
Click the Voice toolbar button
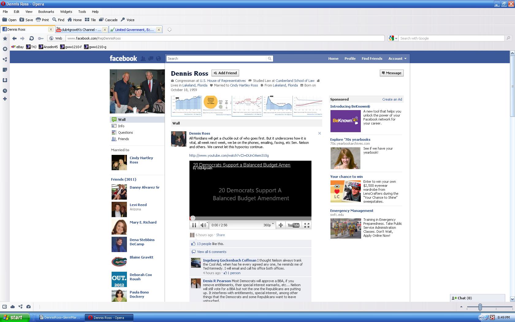(128, 20)
